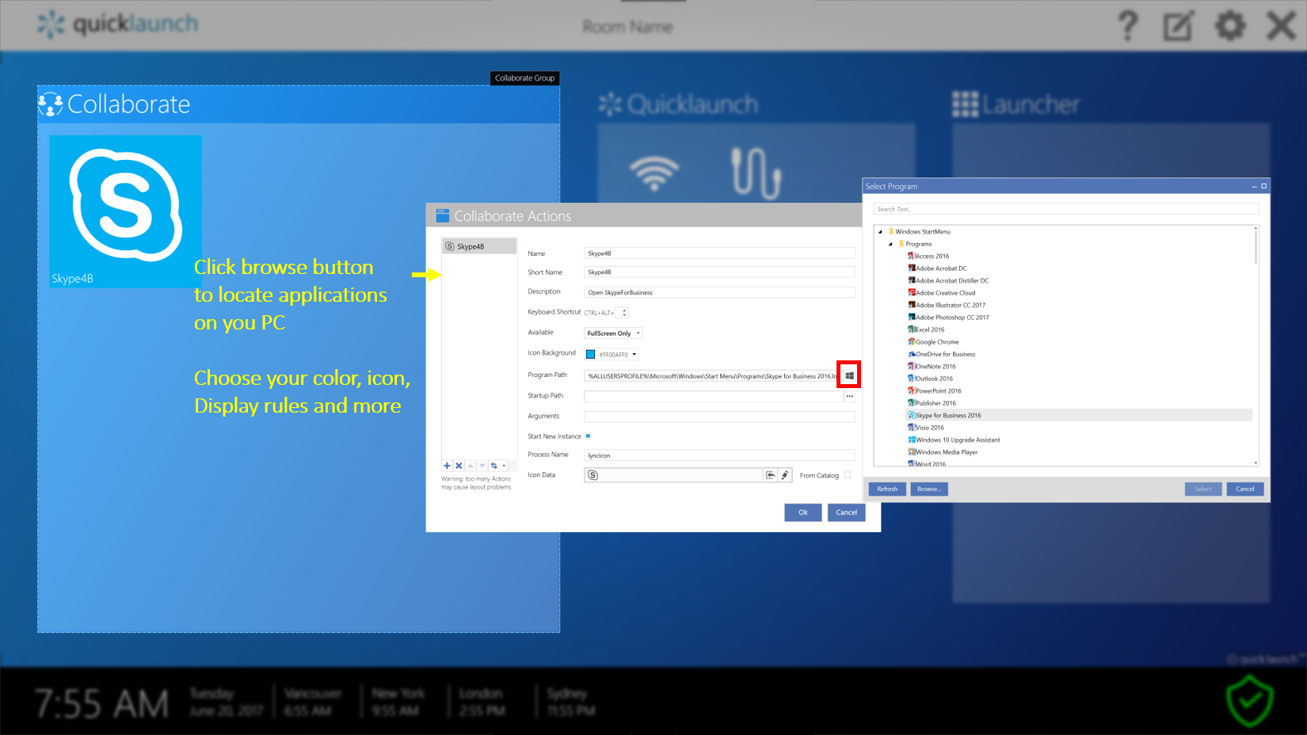Enable the From Catalog checkbox
The image size is (1307, 735).
pyautogui.click(x=848, y=475)
